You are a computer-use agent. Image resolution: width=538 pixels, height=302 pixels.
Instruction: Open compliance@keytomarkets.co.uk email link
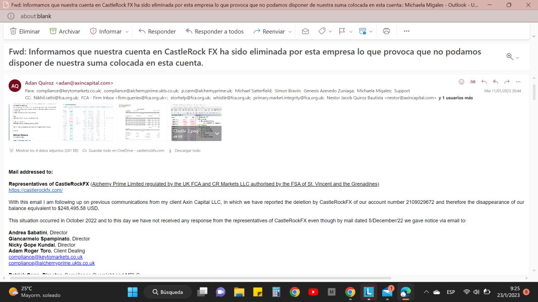[46, 257]
